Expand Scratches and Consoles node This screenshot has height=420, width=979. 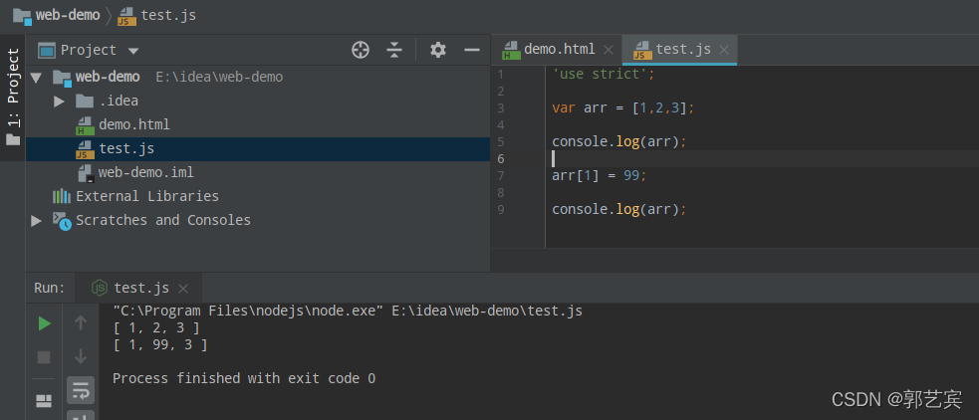click(36, 220)
